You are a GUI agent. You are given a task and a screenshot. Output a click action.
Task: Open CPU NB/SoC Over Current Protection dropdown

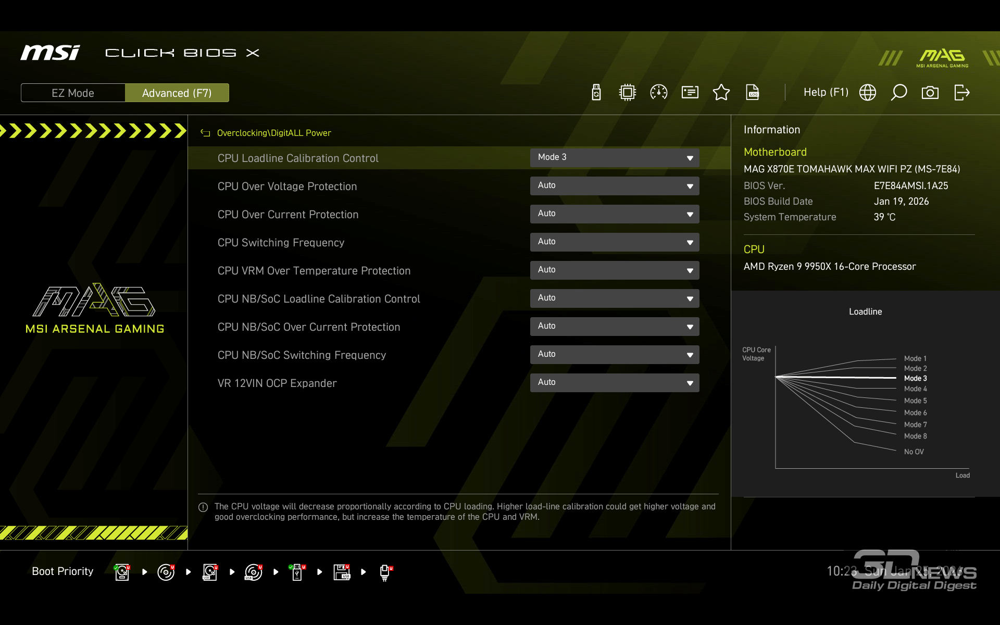[x=615, y=327]
